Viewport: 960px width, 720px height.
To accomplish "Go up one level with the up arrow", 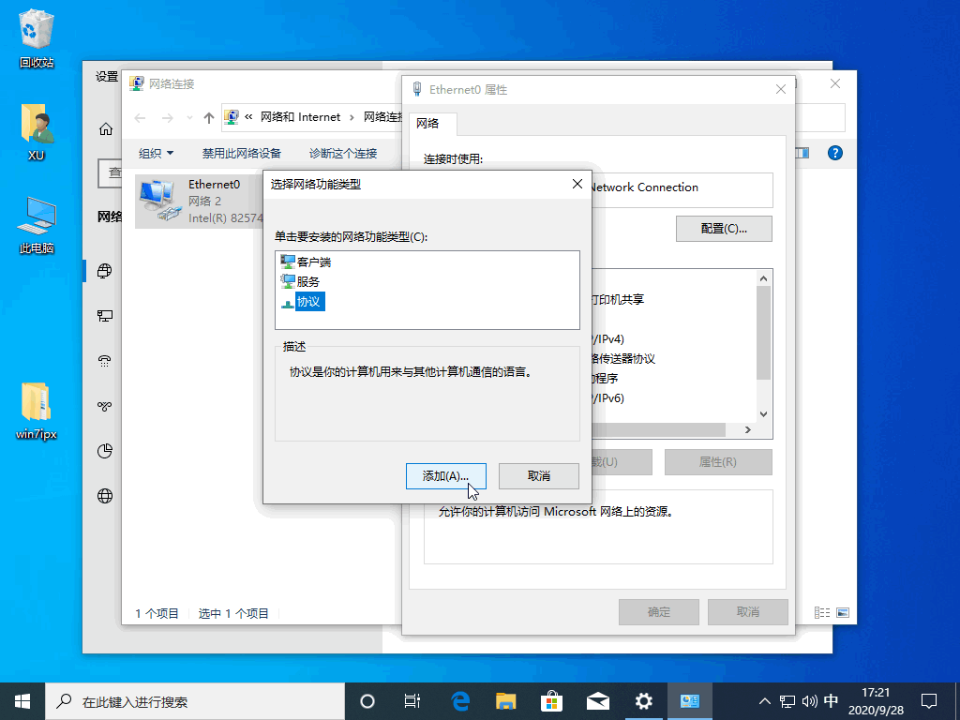I will 208,118.
